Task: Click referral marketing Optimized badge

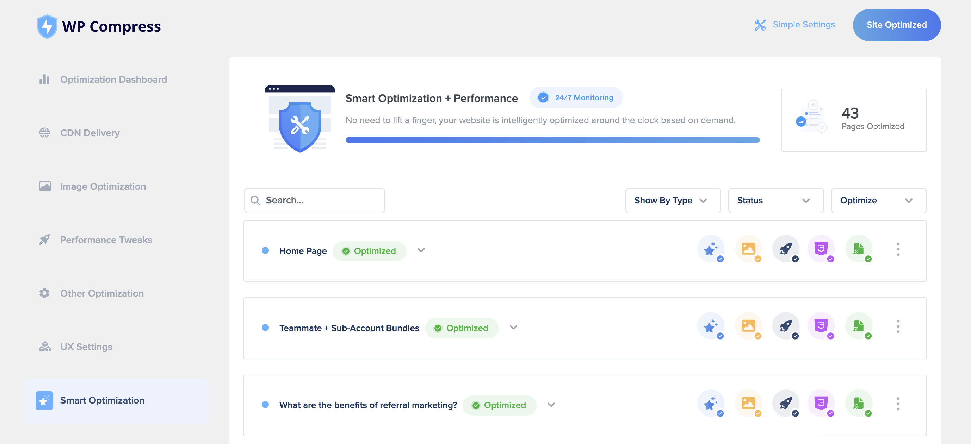Action: point(500,406)
